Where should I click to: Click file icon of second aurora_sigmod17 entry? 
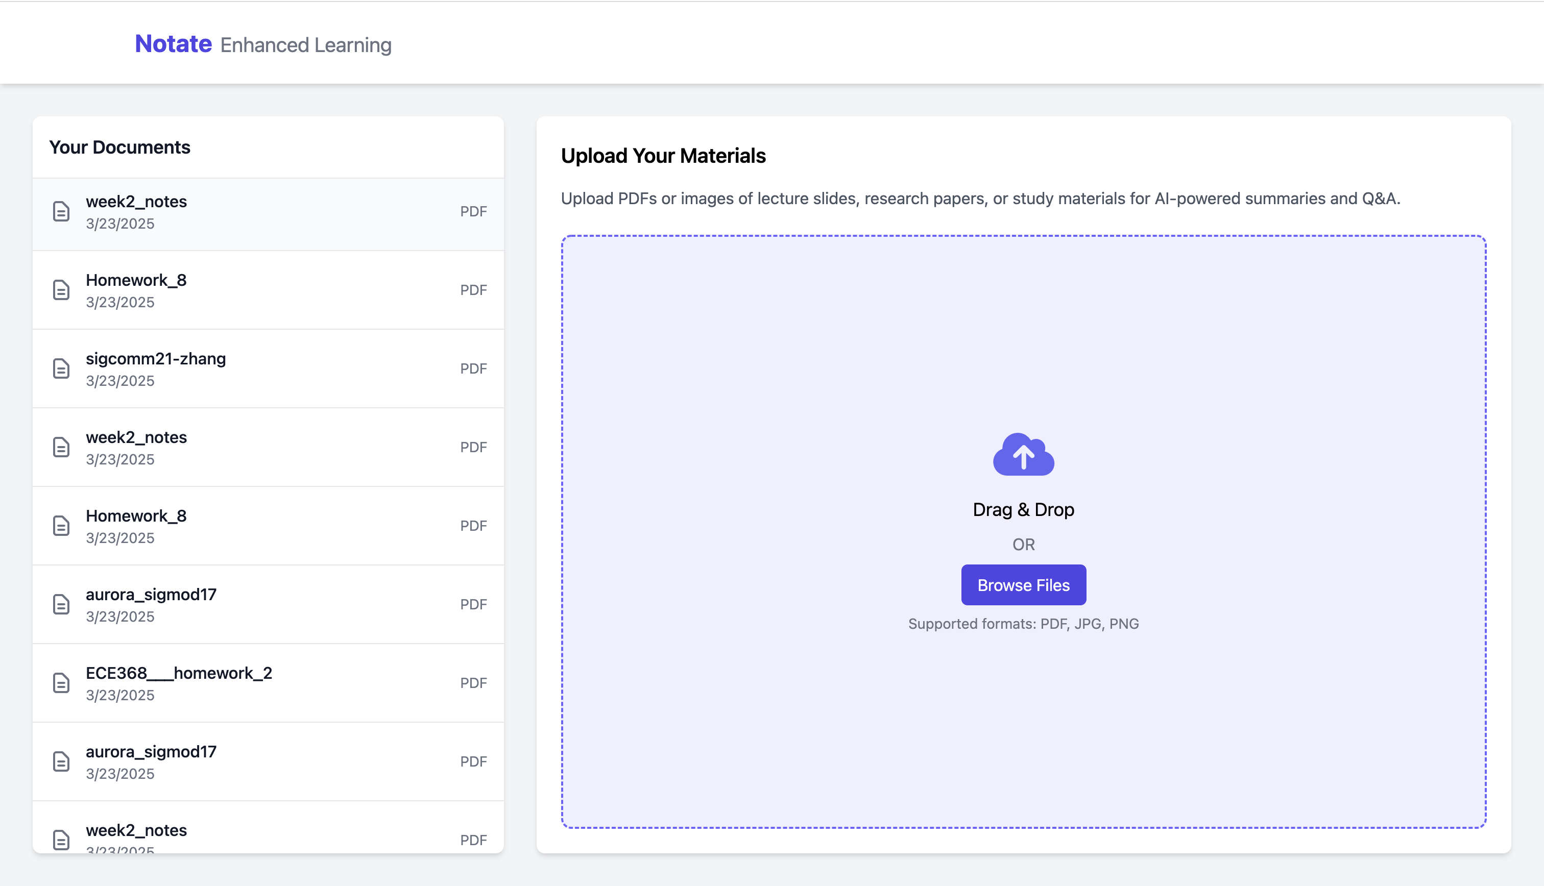[x=61, y=761]
